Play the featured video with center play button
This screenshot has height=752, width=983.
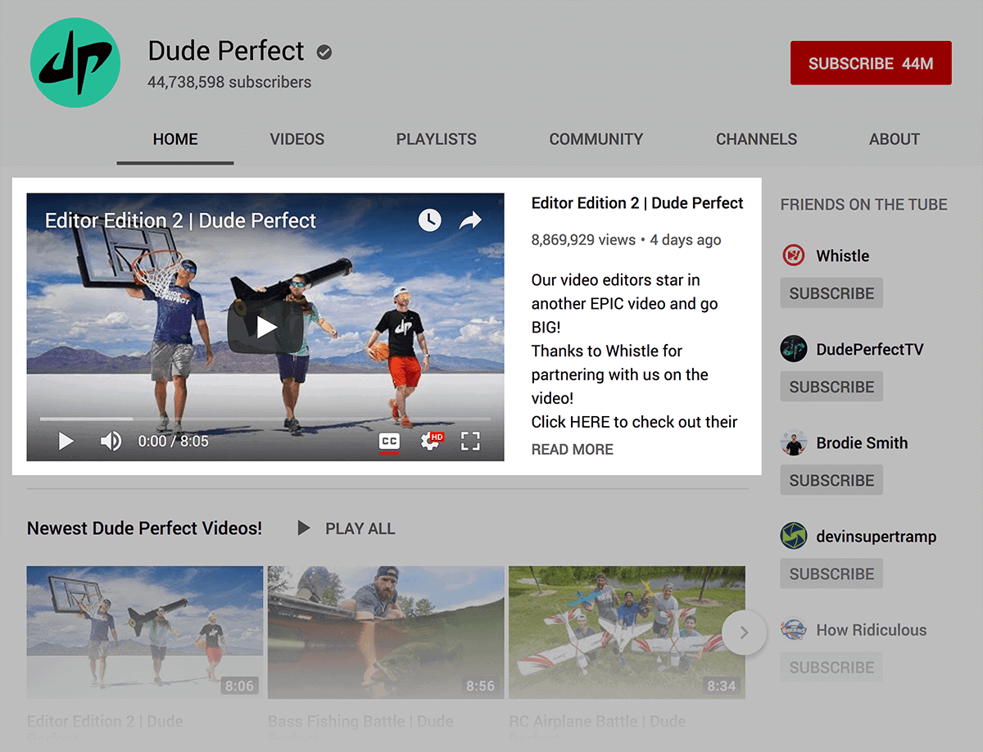coord(266,328)
